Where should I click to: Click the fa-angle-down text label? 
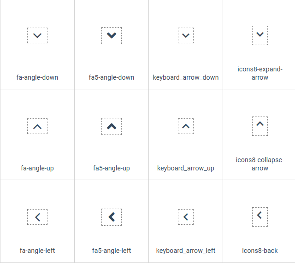coord(37,77)
